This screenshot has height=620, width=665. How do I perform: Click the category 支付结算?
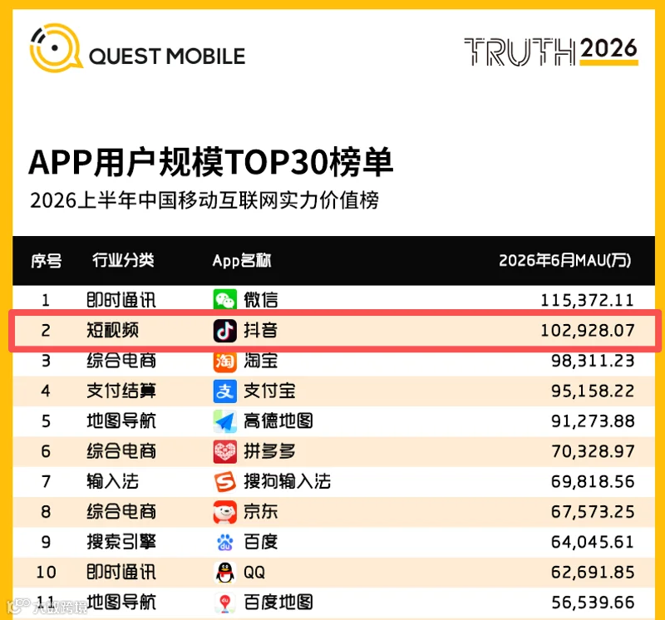(121, 391)
